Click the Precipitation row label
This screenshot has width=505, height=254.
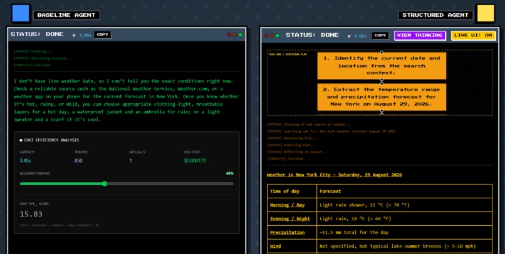pyautogui.click(x=288, y=233)
